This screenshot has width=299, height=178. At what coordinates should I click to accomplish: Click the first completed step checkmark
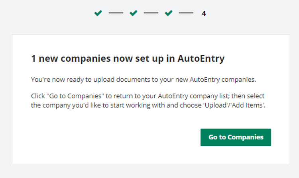(x=98, y=13)
